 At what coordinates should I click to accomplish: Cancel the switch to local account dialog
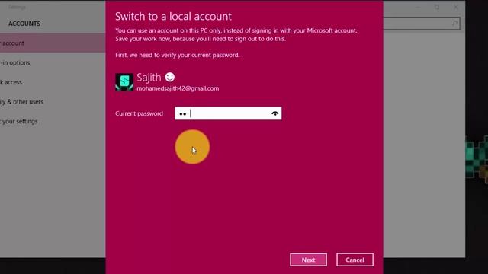point(355,260)
